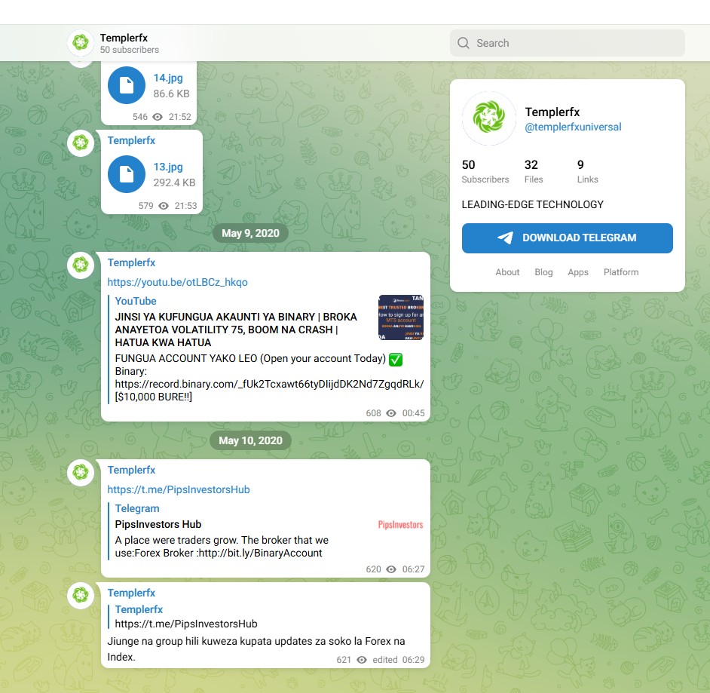
Task: Click the PipsInvestors Hub preview title
Action: coord(158,525)
